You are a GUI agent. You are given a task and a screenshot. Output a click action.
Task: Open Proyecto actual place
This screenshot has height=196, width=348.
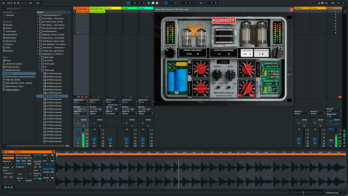11,67
